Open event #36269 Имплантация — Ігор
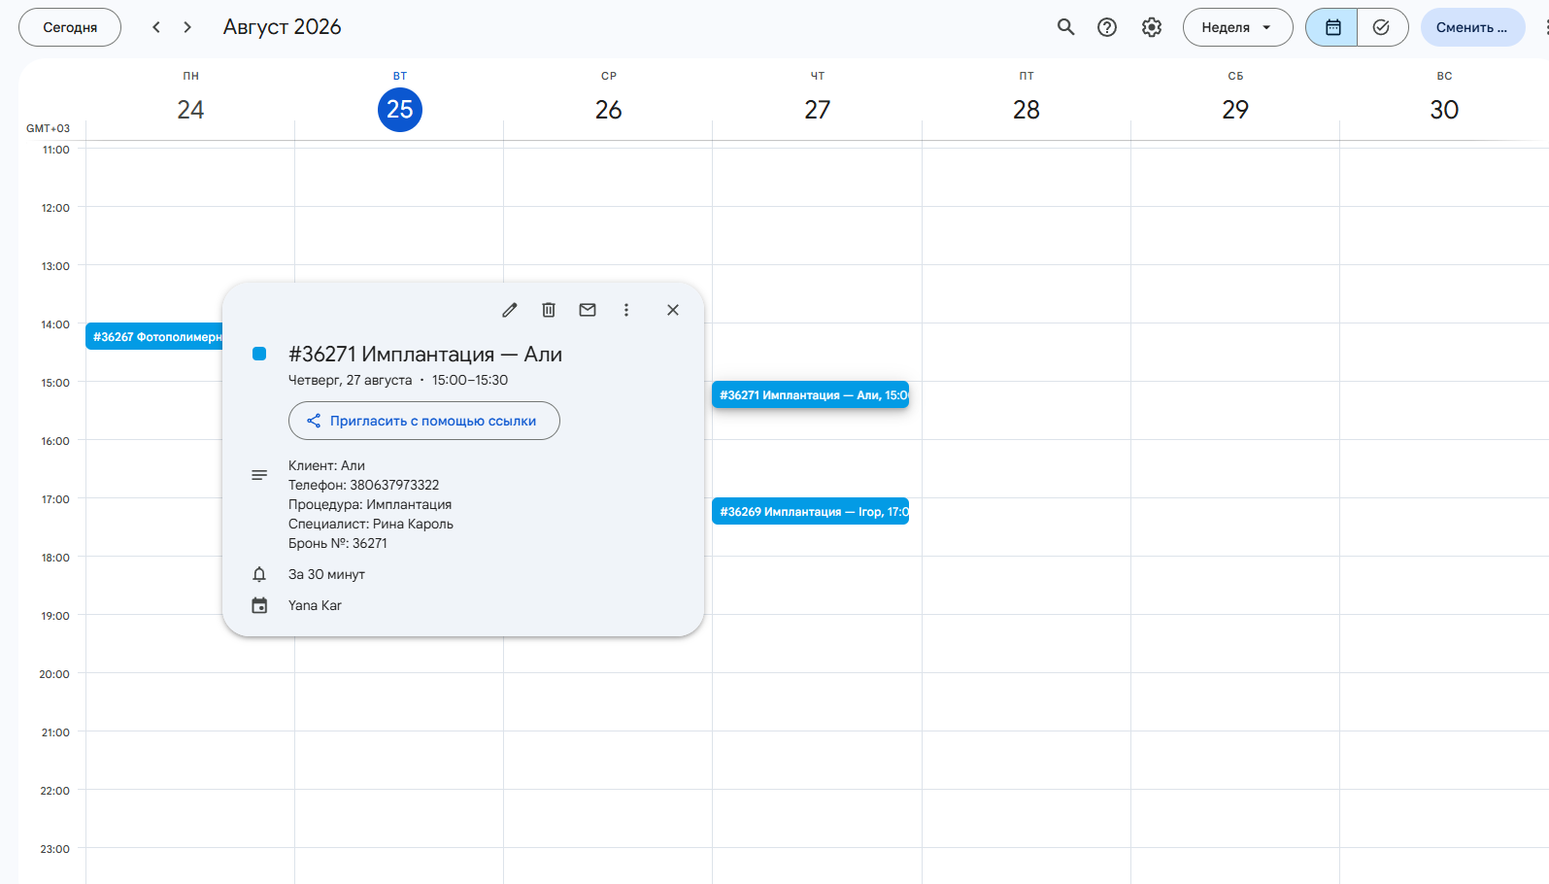Image resolution: width=1549 pixels, height=884 pixels. pyautogui.click(x=811, y=511)
